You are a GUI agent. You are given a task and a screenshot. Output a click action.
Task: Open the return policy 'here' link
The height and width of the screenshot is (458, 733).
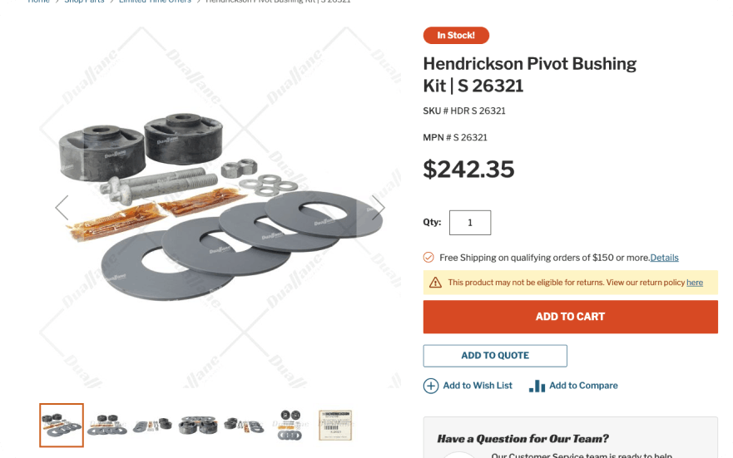coord(695,283)
